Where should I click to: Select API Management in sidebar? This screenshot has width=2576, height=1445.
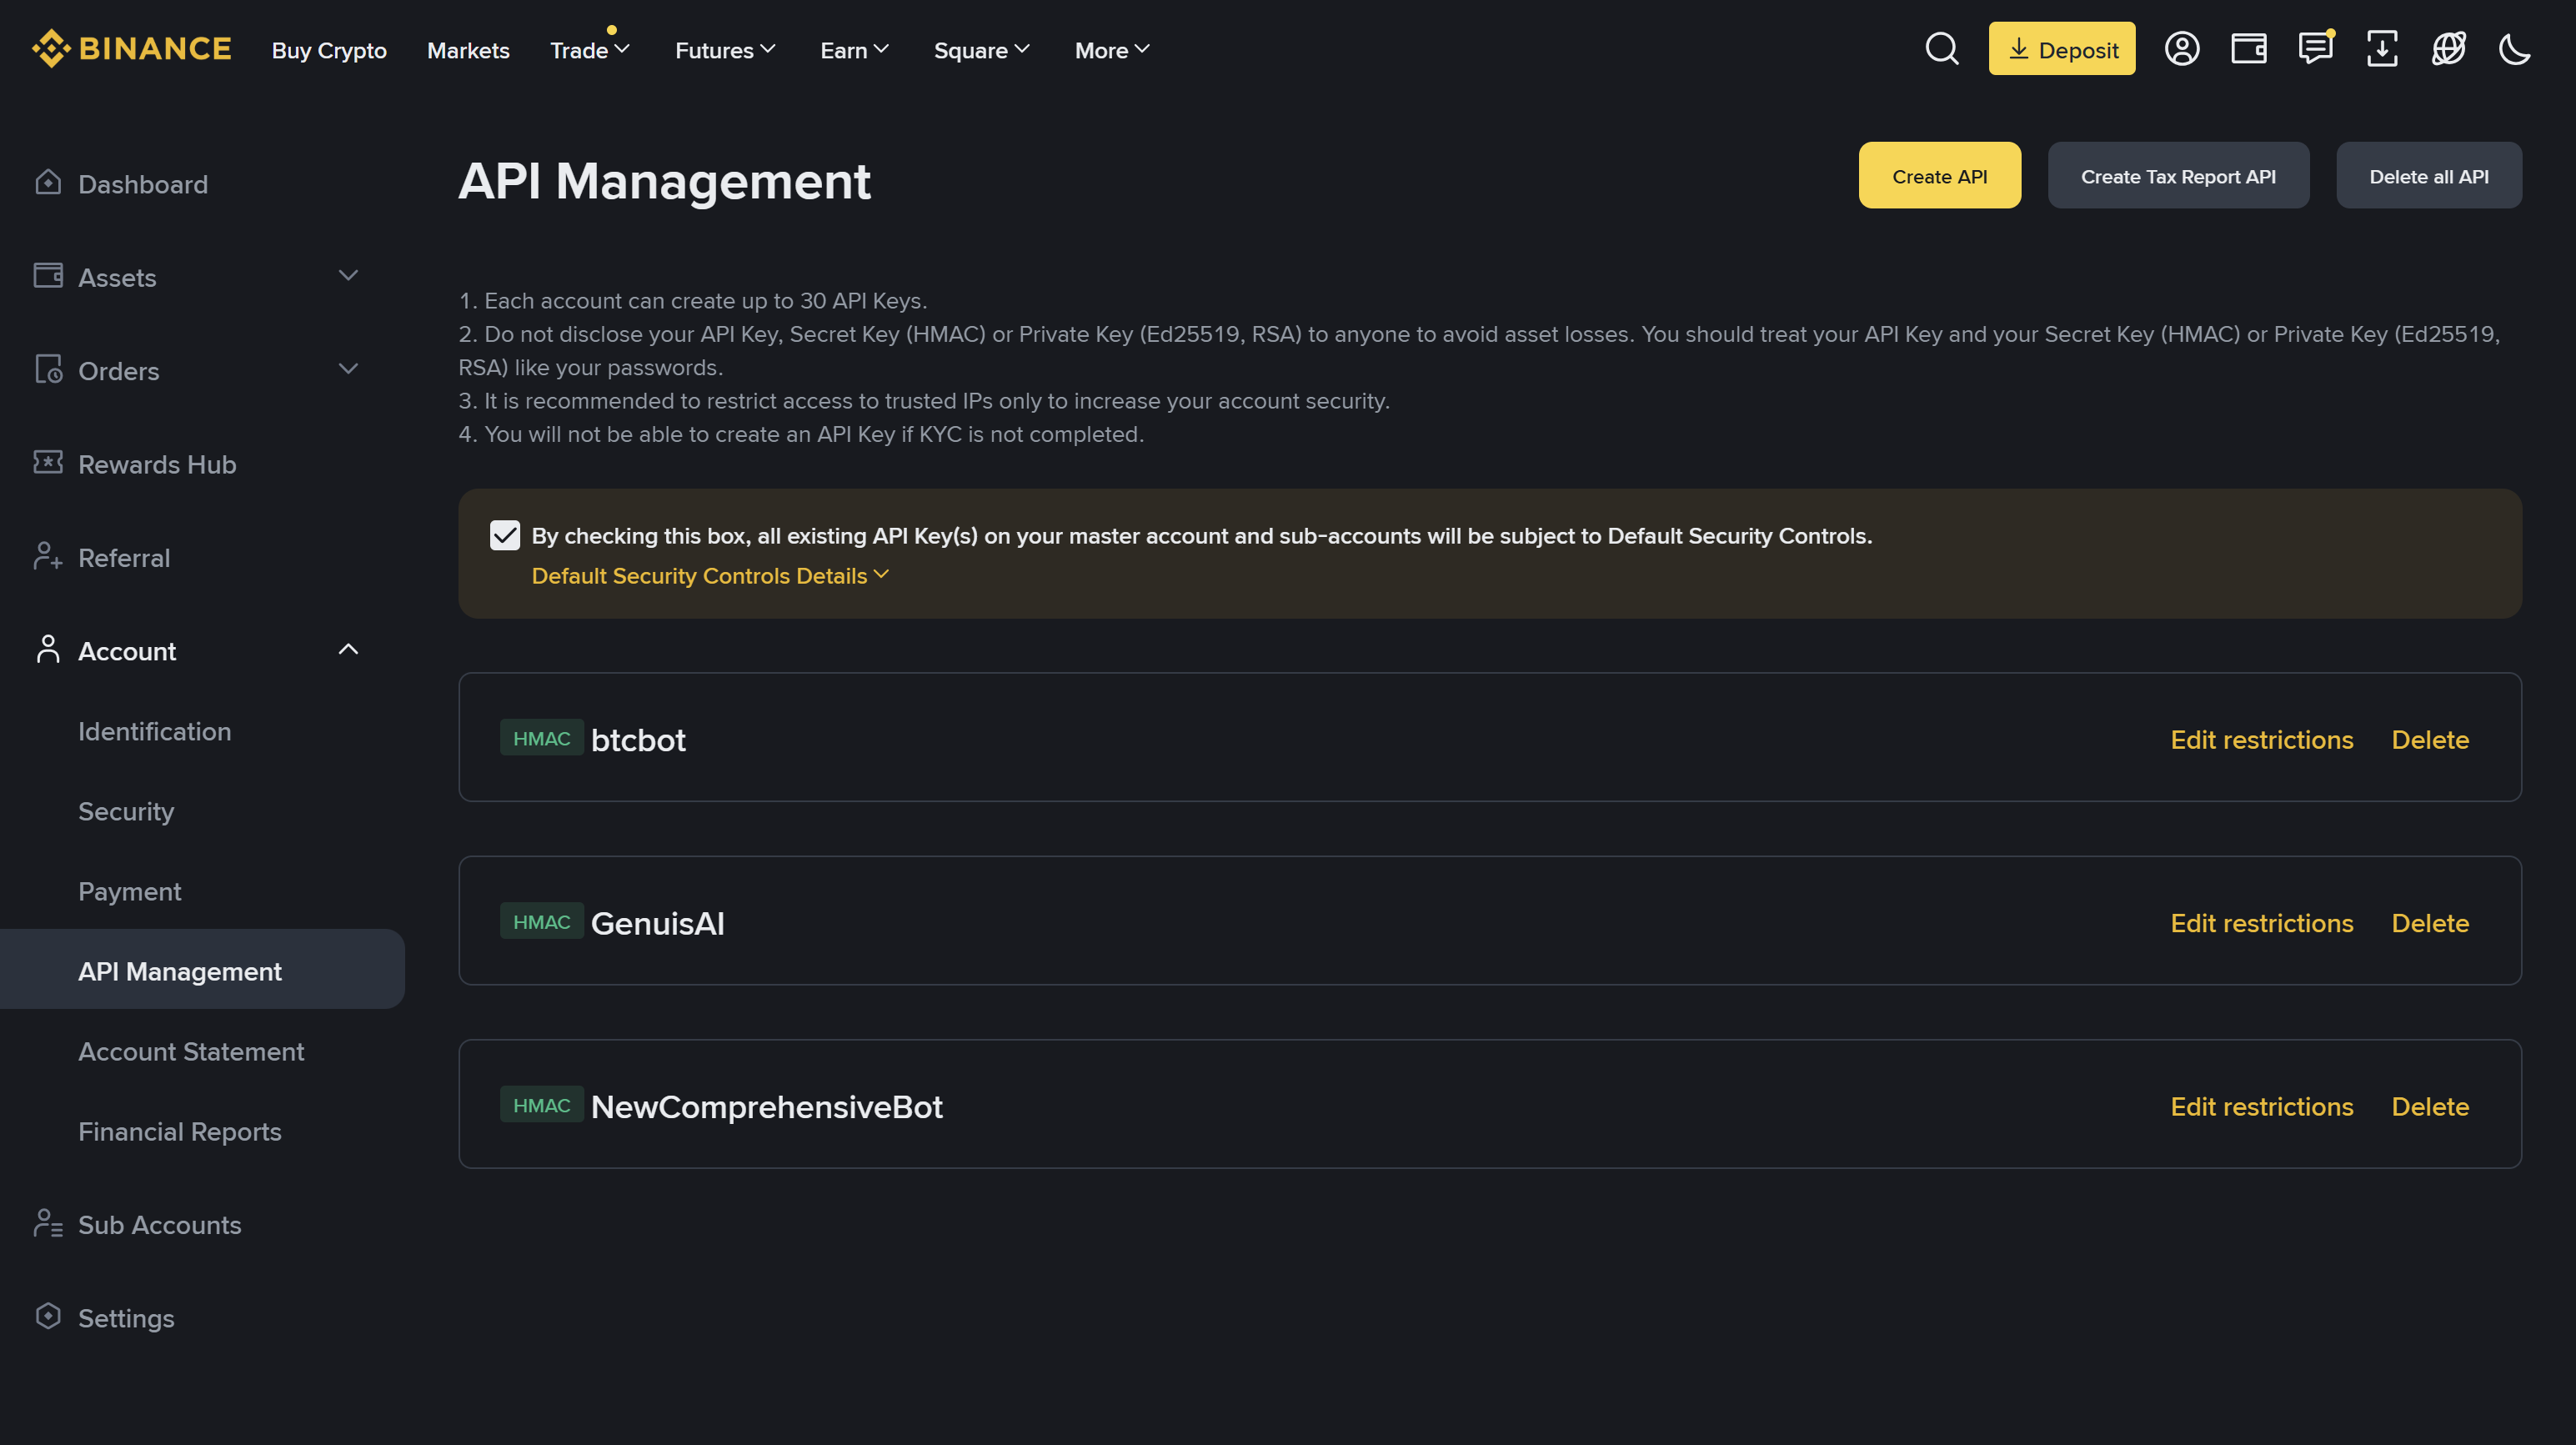202,969
